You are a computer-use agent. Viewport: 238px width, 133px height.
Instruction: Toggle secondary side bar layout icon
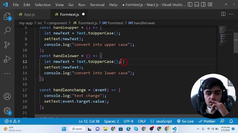coord(203,4)
